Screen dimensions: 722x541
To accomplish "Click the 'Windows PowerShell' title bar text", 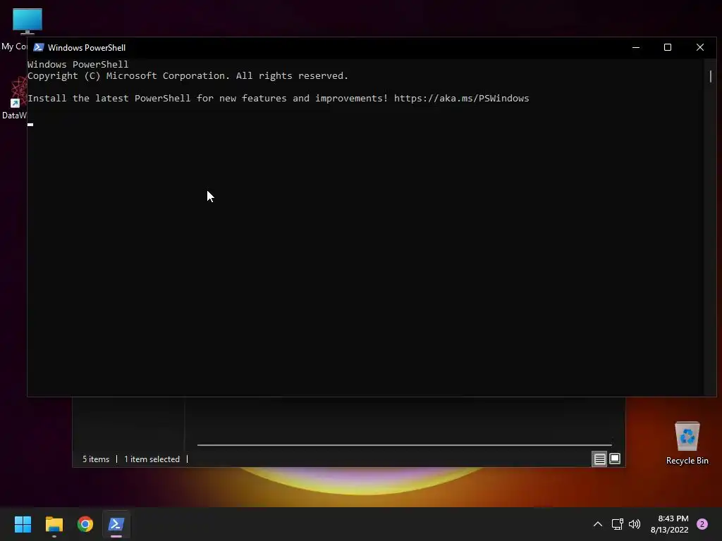I will click(87, 47).
